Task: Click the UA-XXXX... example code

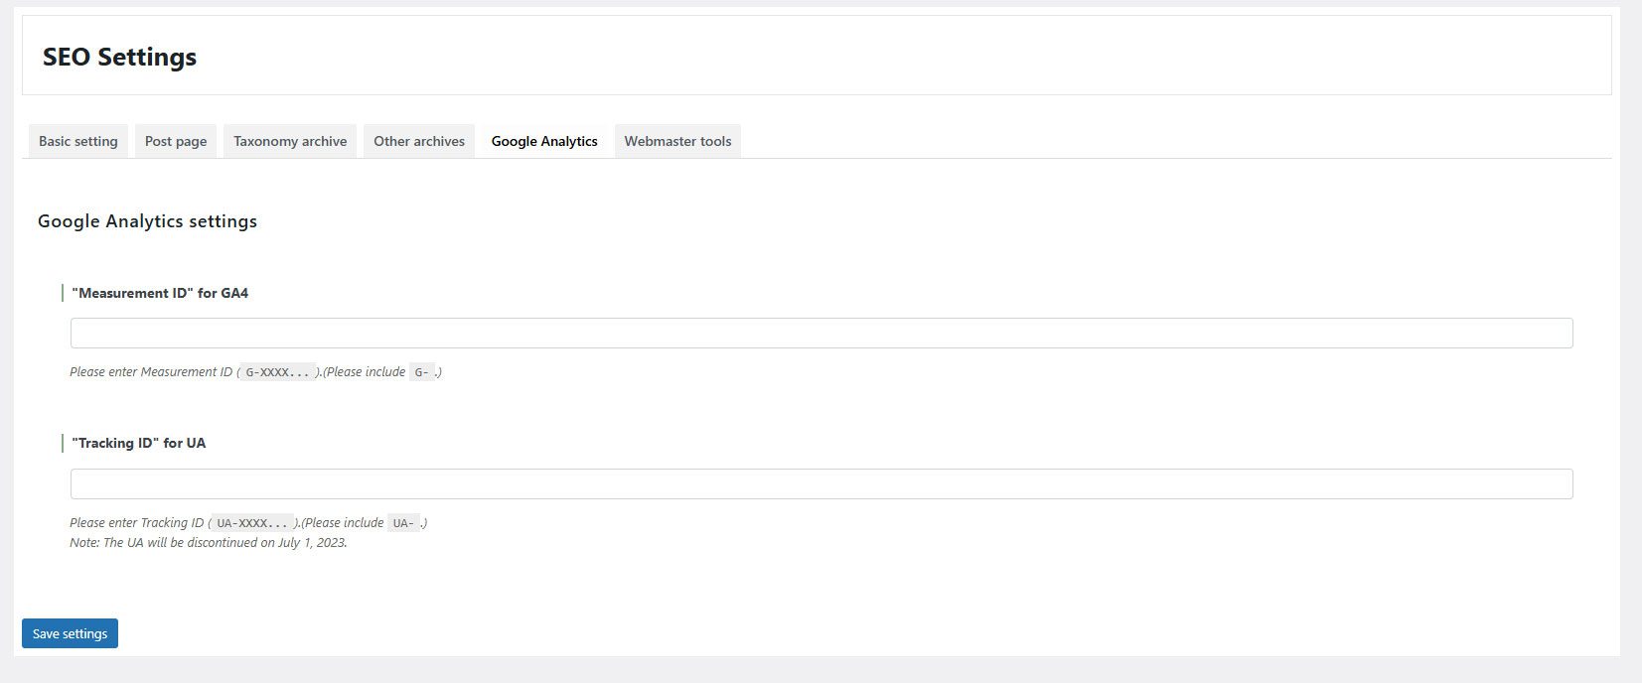Action: (253, 523)
